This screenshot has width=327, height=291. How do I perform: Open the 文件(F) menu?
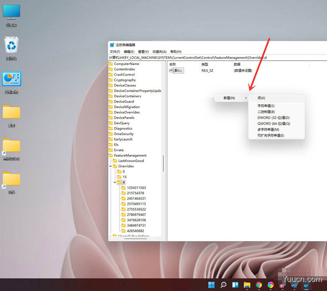(x=115, y=52)
